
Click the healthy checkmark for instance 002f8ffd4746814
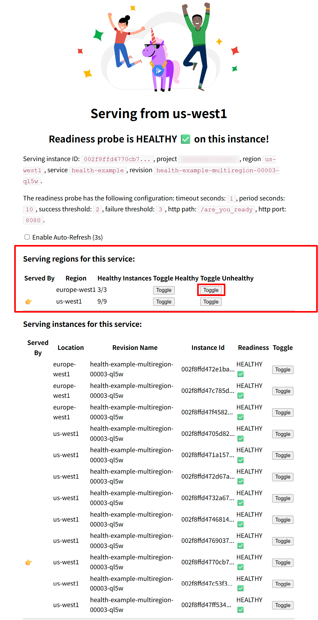241,524
